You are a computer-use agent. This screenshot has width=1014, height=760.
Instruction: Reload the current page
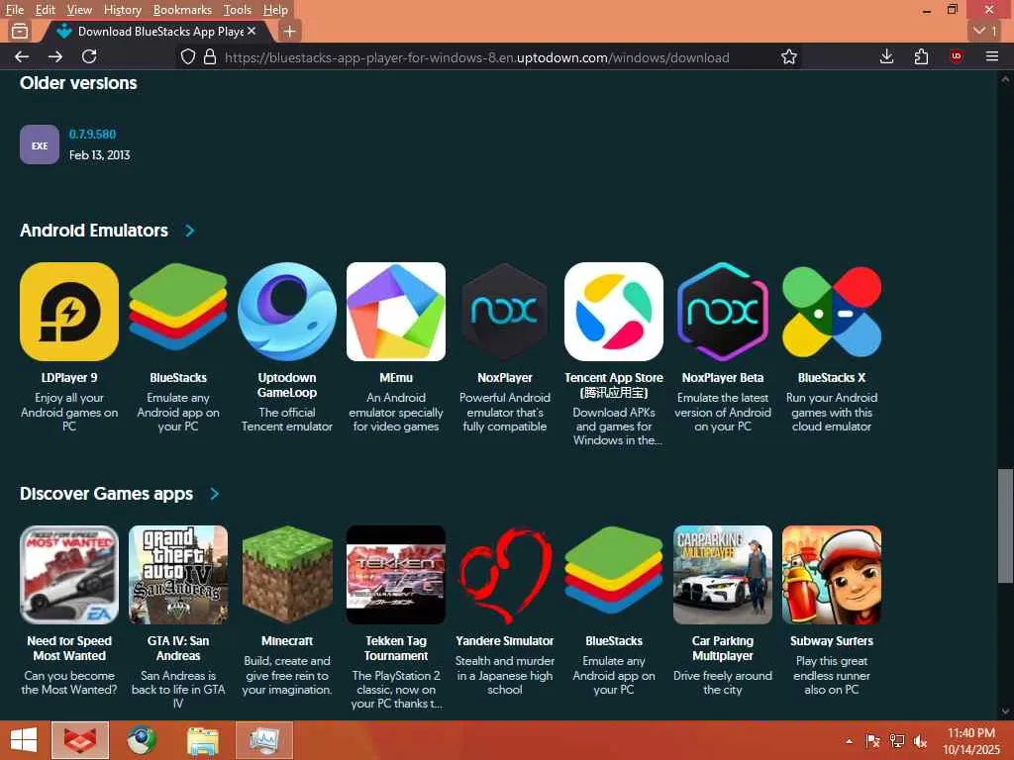(x=89, y=56)
